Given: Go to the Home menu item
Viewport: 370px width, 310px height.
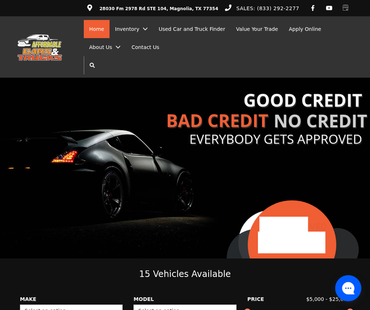Looking at the screenshot, I should coord(97,29).
